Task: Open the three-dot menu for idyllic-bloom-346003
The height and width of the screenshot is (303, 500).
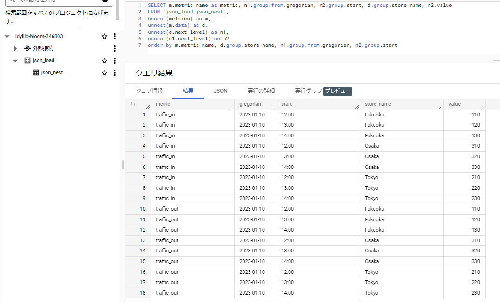Action: point(114,36)
